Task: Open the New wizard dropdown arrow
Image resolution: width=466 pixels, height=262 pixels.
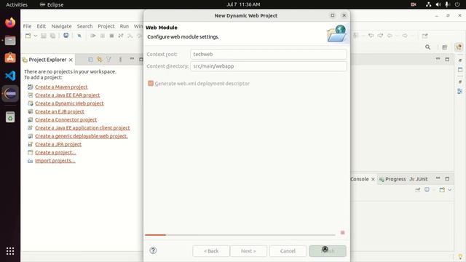Action: pos(36,36)
